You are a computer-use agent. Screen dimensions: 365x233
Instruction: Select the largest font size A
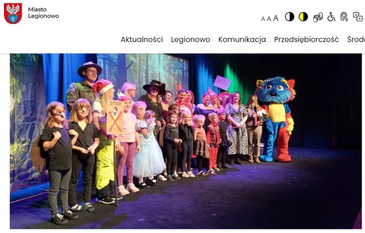[x=275, y=18]
